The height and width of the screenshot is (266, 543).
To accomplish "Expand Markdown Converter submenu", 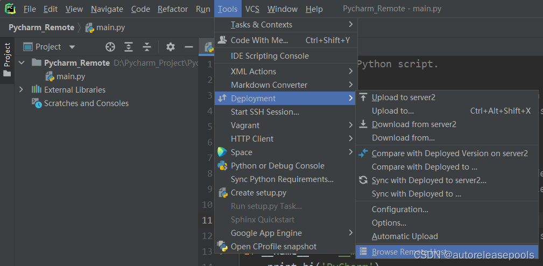I will 350,85.
